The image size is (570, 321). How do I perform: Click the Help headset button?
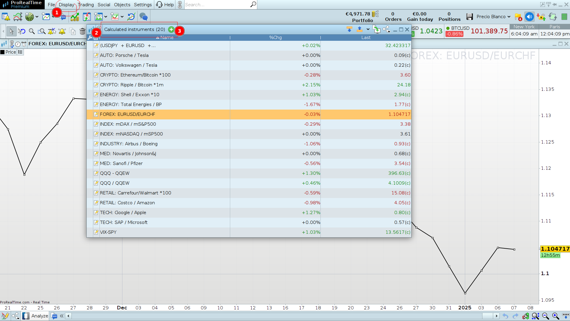click(x=165, y=5)
